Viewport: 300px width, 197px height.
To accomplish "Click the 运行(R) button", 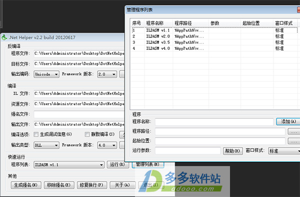I will (x=117, y=165).
